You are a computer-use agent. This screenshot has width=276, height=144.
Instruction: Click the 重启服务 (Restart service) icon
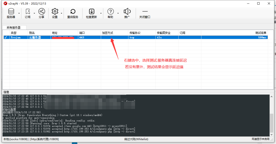[73, 13]
